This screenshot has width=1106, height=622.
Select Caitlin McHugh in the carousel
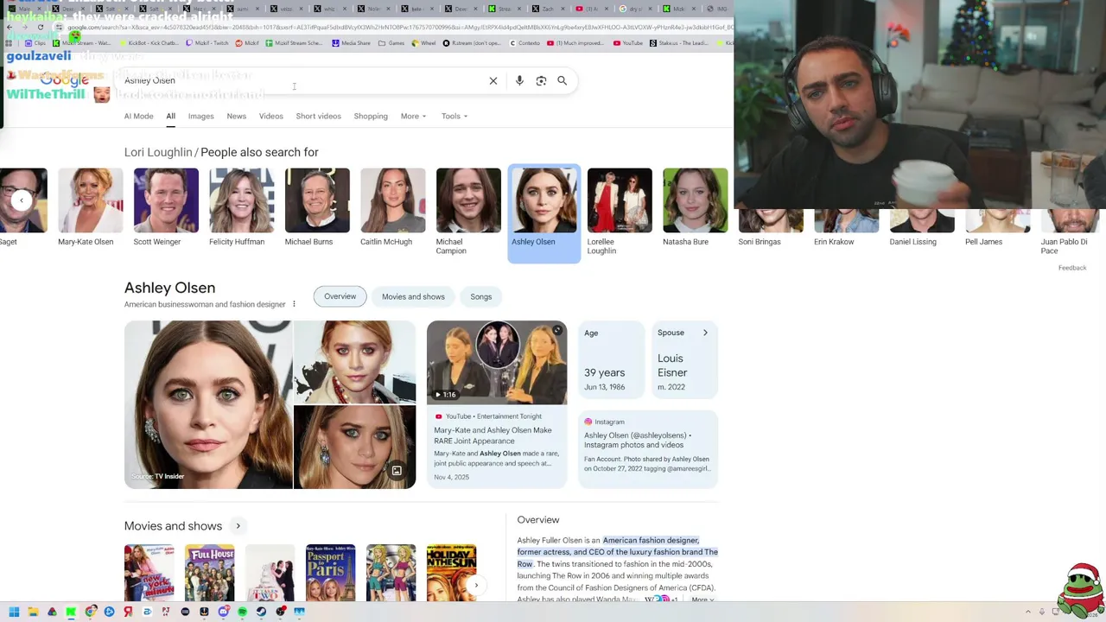click(x=393, y=207)
